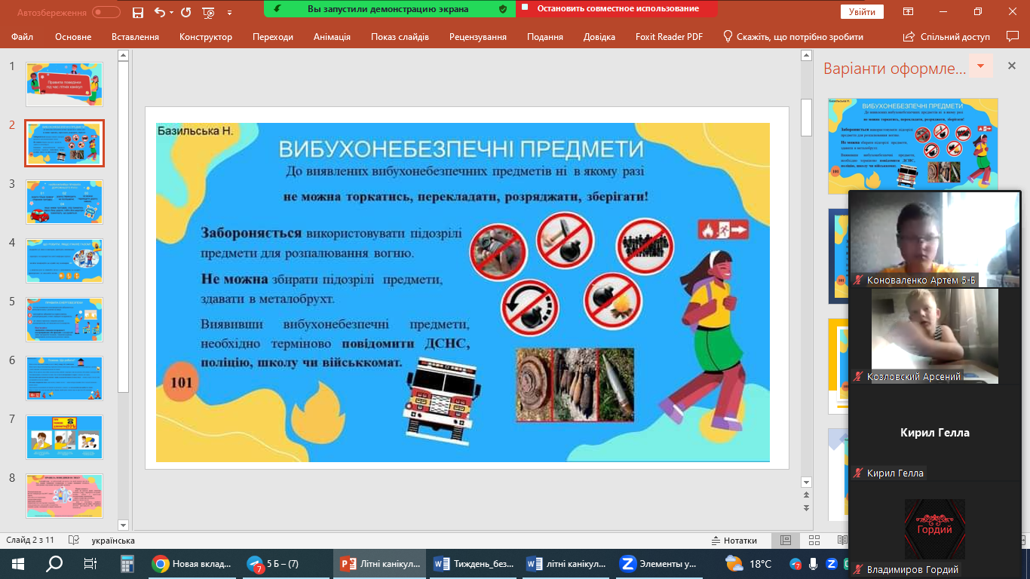
Task: Switch to Slide Sorter view icon
Action: pyautogui.click(x=814, y=541)
